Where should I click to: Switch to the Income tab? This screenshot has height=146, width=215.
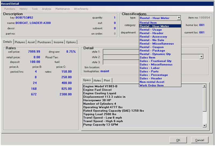[58, 42]
